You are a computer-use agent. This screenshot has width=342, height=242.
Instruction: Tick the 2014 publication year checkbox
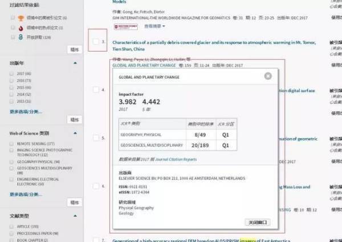(x=11, y=94)
